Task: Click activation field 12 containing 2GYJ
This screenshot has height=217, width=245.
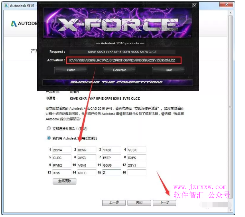Action: click(x=136, y=165)
